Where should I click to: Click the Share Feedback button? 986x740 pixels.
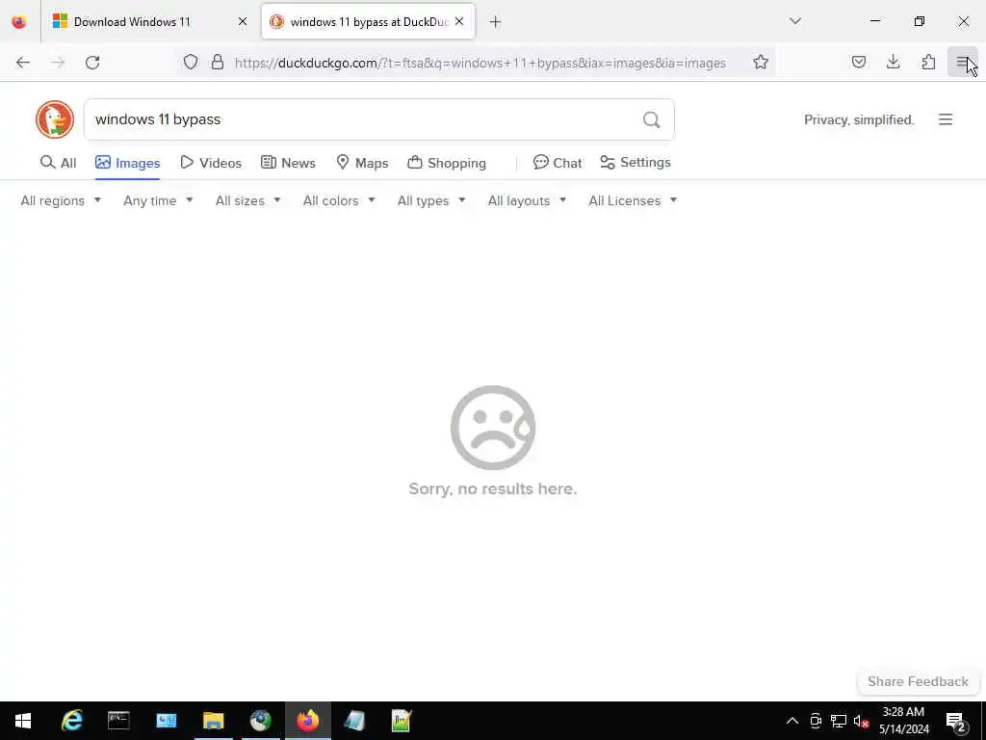(918, 681)
